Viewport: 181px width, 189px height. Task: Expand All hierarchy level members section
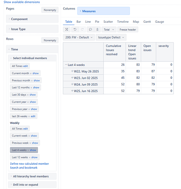(x=32, y=176)
